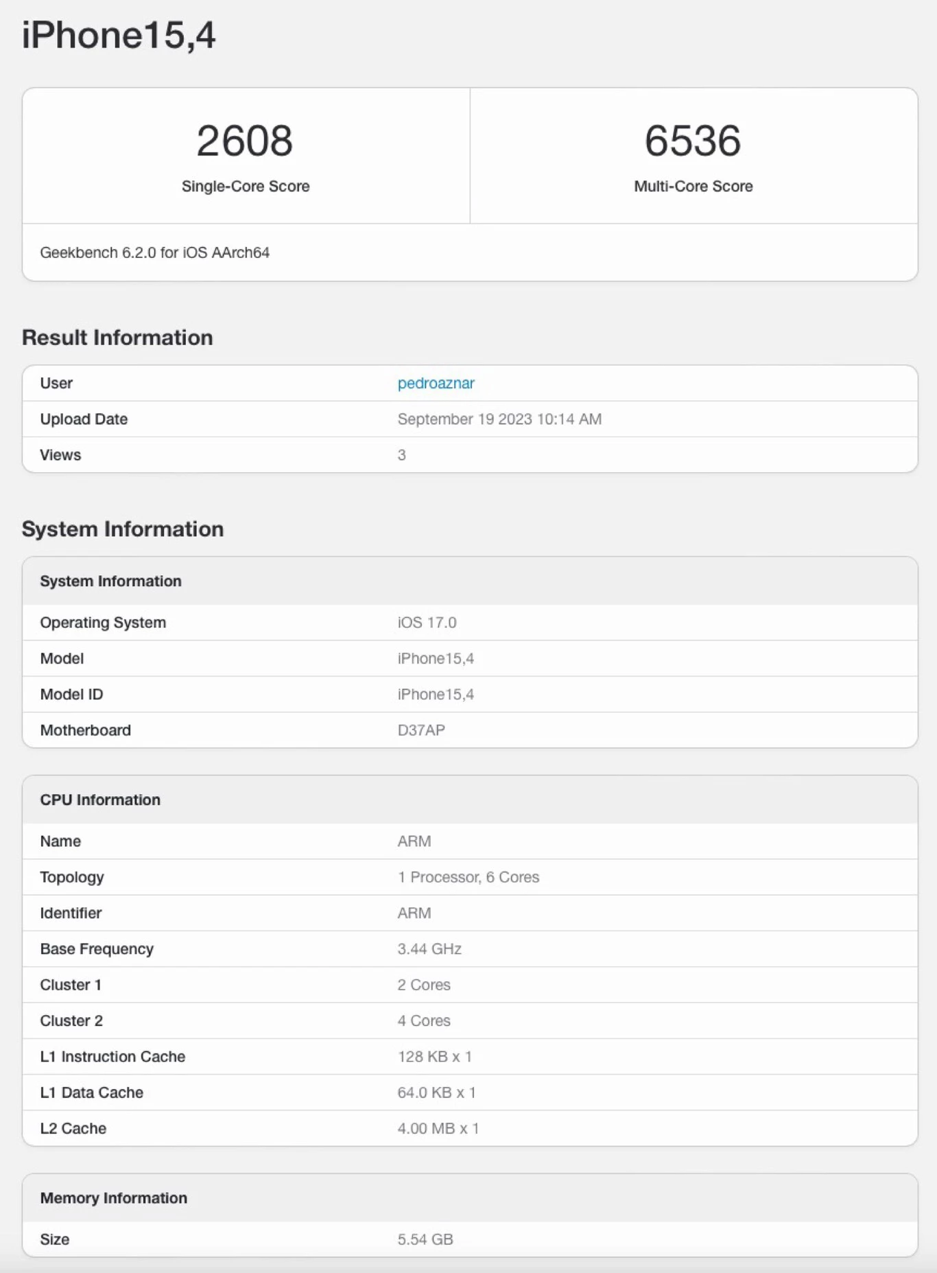
Task: Click the Result Information heading
Action: coord(117,338)
